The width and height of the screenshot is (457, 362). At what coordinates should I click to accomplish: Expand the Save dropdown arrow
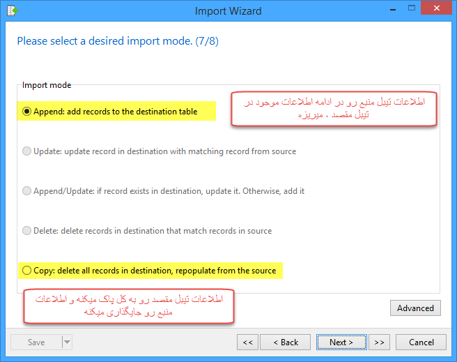point(67,342)
